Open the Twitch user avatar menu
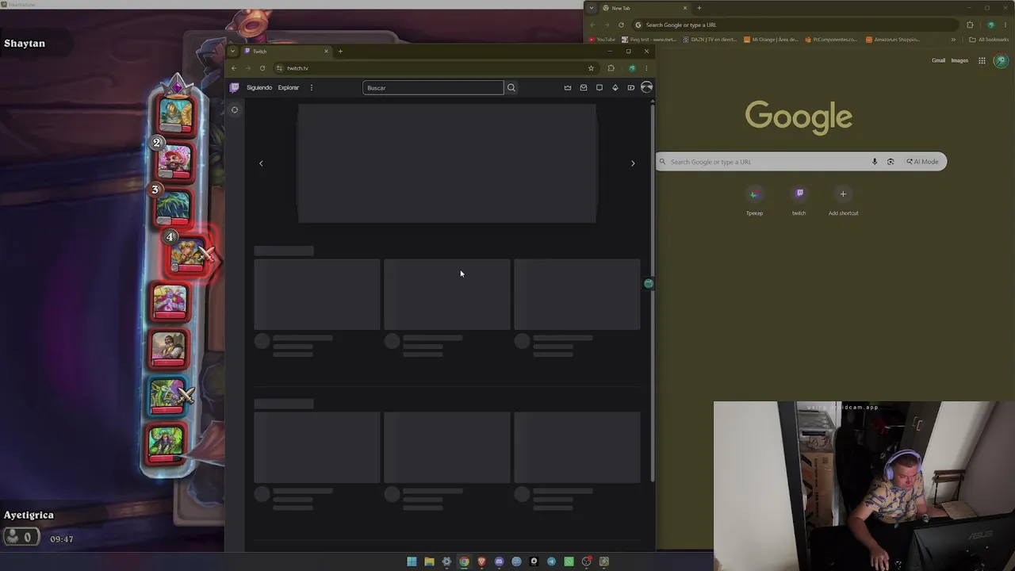Image resolution: width=1015 pixels, height=571 pixels. 646,87
